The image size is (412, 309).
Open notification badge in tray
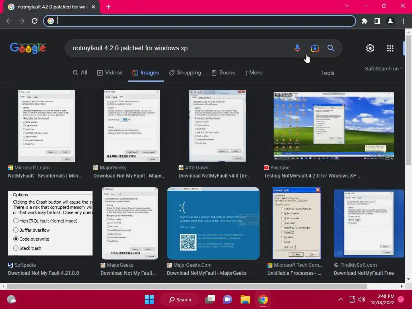point(401,299)
